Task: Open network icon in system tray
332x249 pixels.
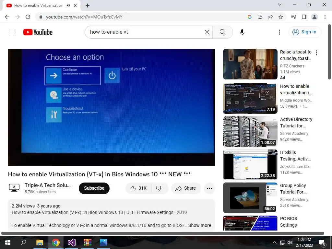Action: [x=282, y=243]
